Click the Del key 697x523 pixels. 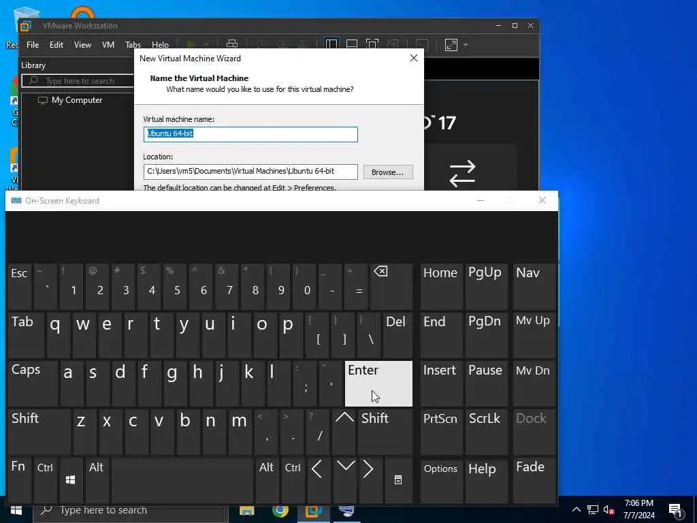pos(398,335)
